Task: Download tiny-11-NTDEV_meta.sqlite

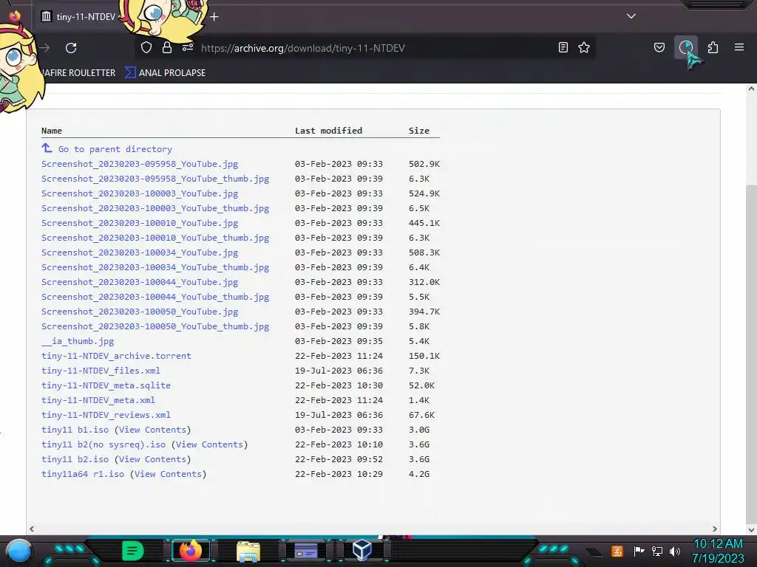Action: [106, 385]
